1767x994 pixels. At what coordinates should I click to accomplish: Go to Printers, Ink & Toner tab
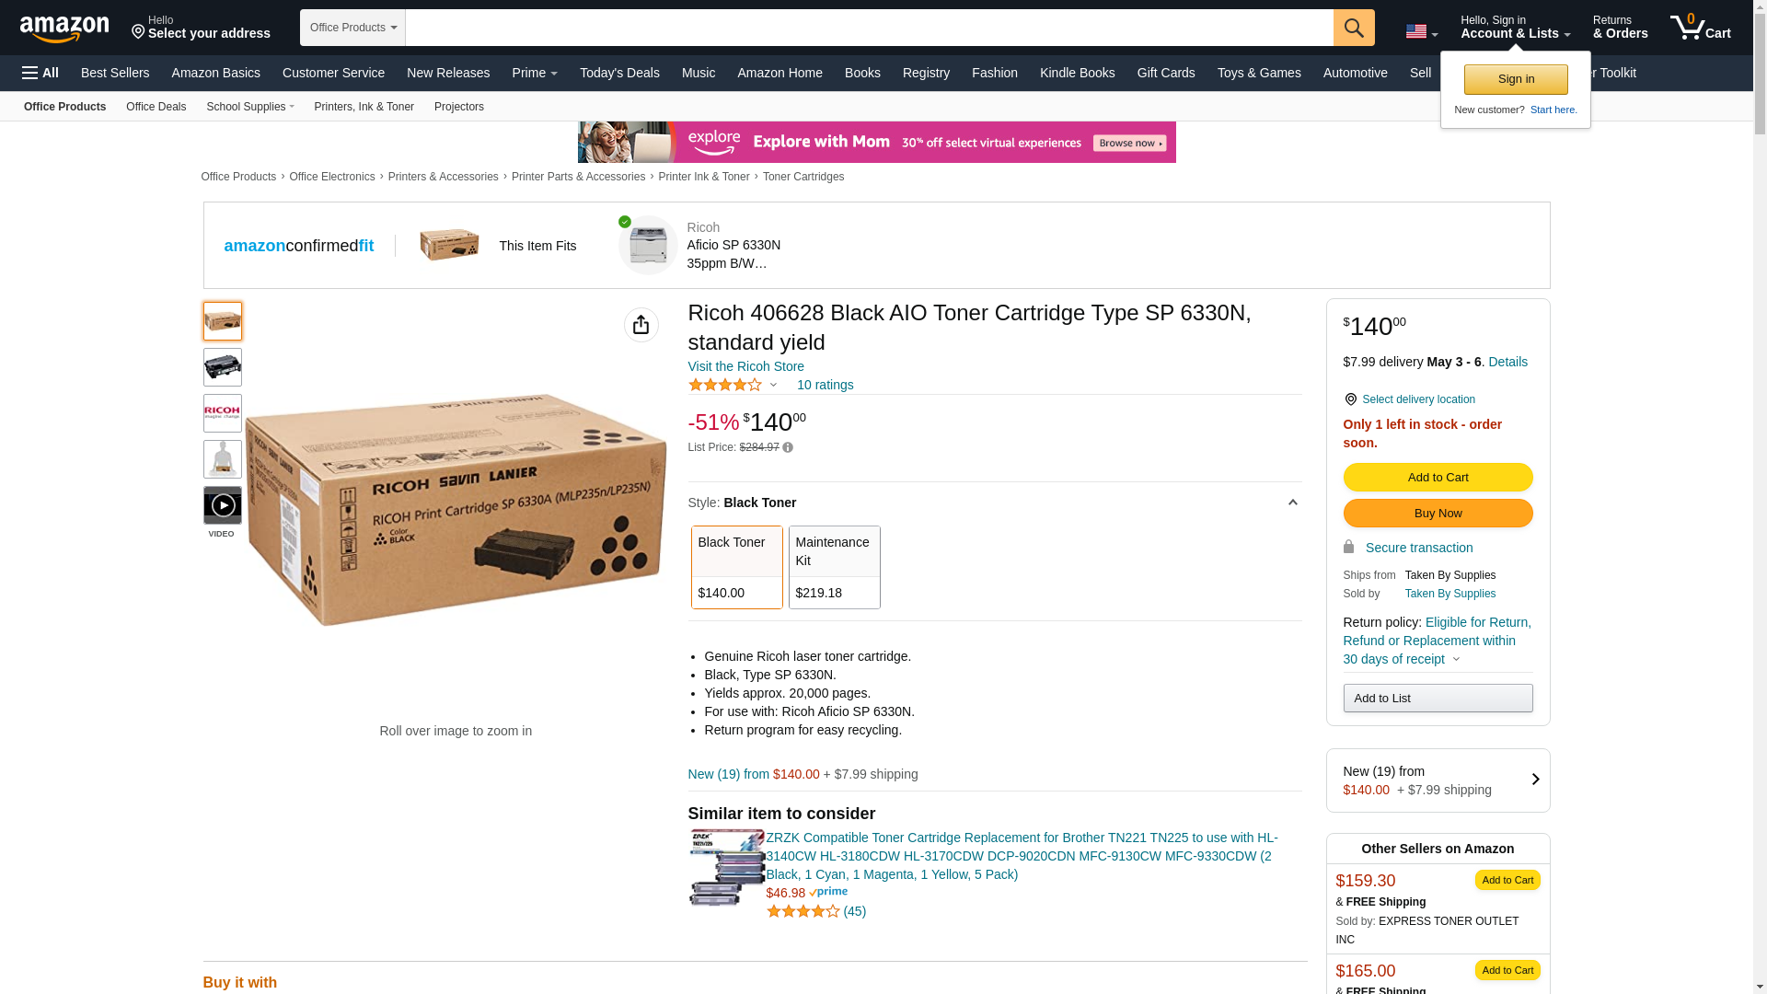(x=364, y=107)
